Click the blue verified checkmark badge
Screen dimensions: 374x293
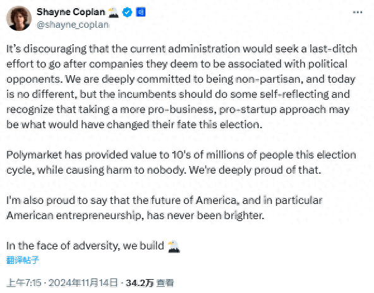coord(127,12)
